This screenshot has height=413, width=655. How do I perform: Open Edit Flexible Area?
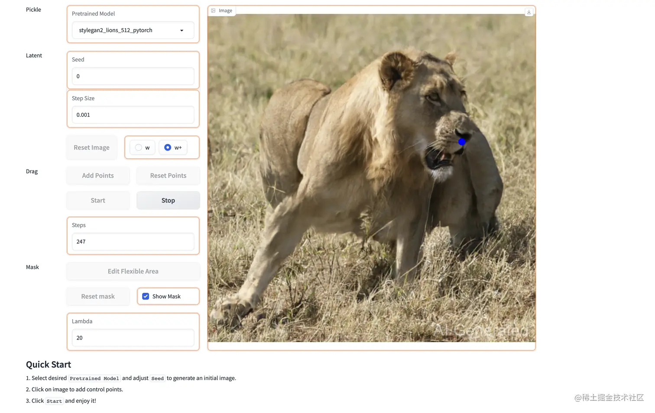[133, 271]
